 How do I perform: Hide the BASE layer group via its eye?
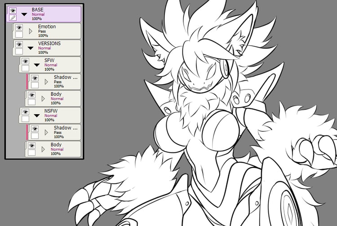tap(13, 10)
